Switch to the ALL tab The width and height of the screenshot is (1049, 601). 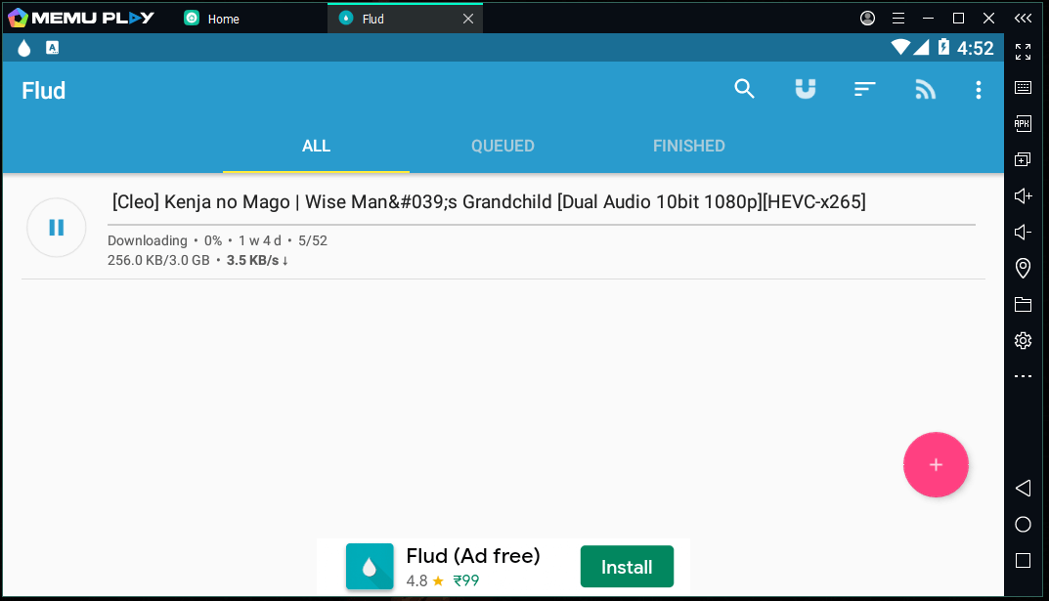[x=316, y=146]
